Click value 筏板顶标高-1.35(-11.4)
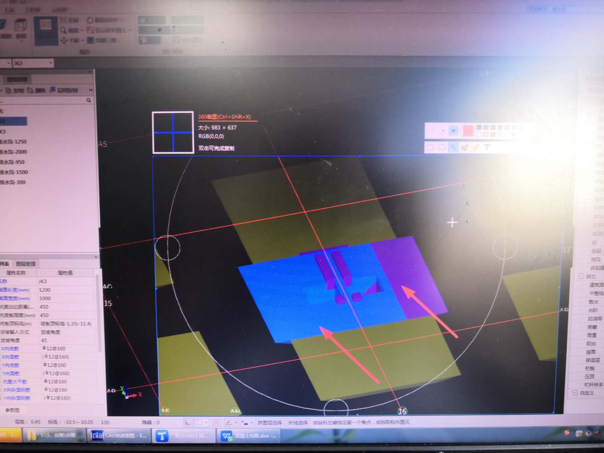This screenshot has width=604, height=453. 66,323
